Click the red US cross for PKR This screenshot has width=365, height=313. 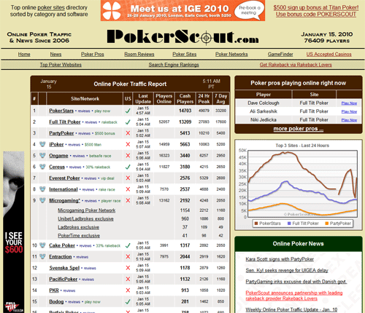[x=128, y=290]
